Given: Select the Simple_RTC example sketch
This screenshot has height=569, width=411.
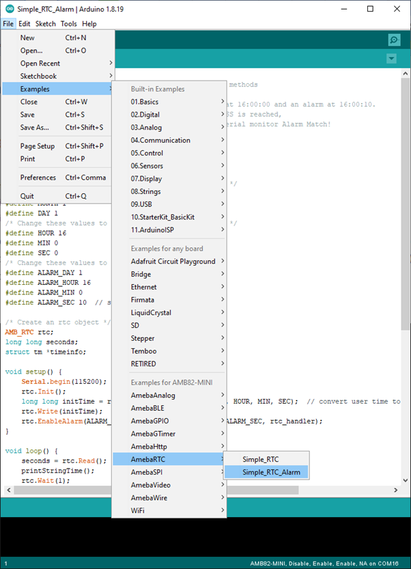Looking at the screenshot, I should coord(260,459).
